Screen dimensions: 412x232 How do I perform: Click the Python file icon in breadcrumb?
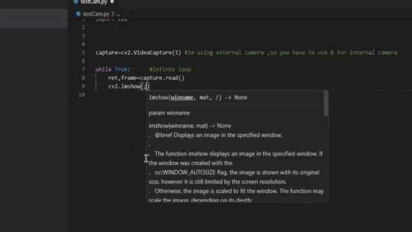[78, 14]
